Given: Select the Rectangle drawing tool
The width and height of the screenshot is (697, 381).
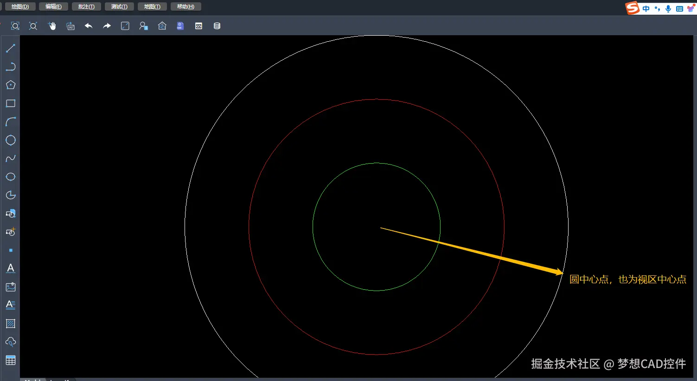Looking at the screenshot, I should pos(11,103).
